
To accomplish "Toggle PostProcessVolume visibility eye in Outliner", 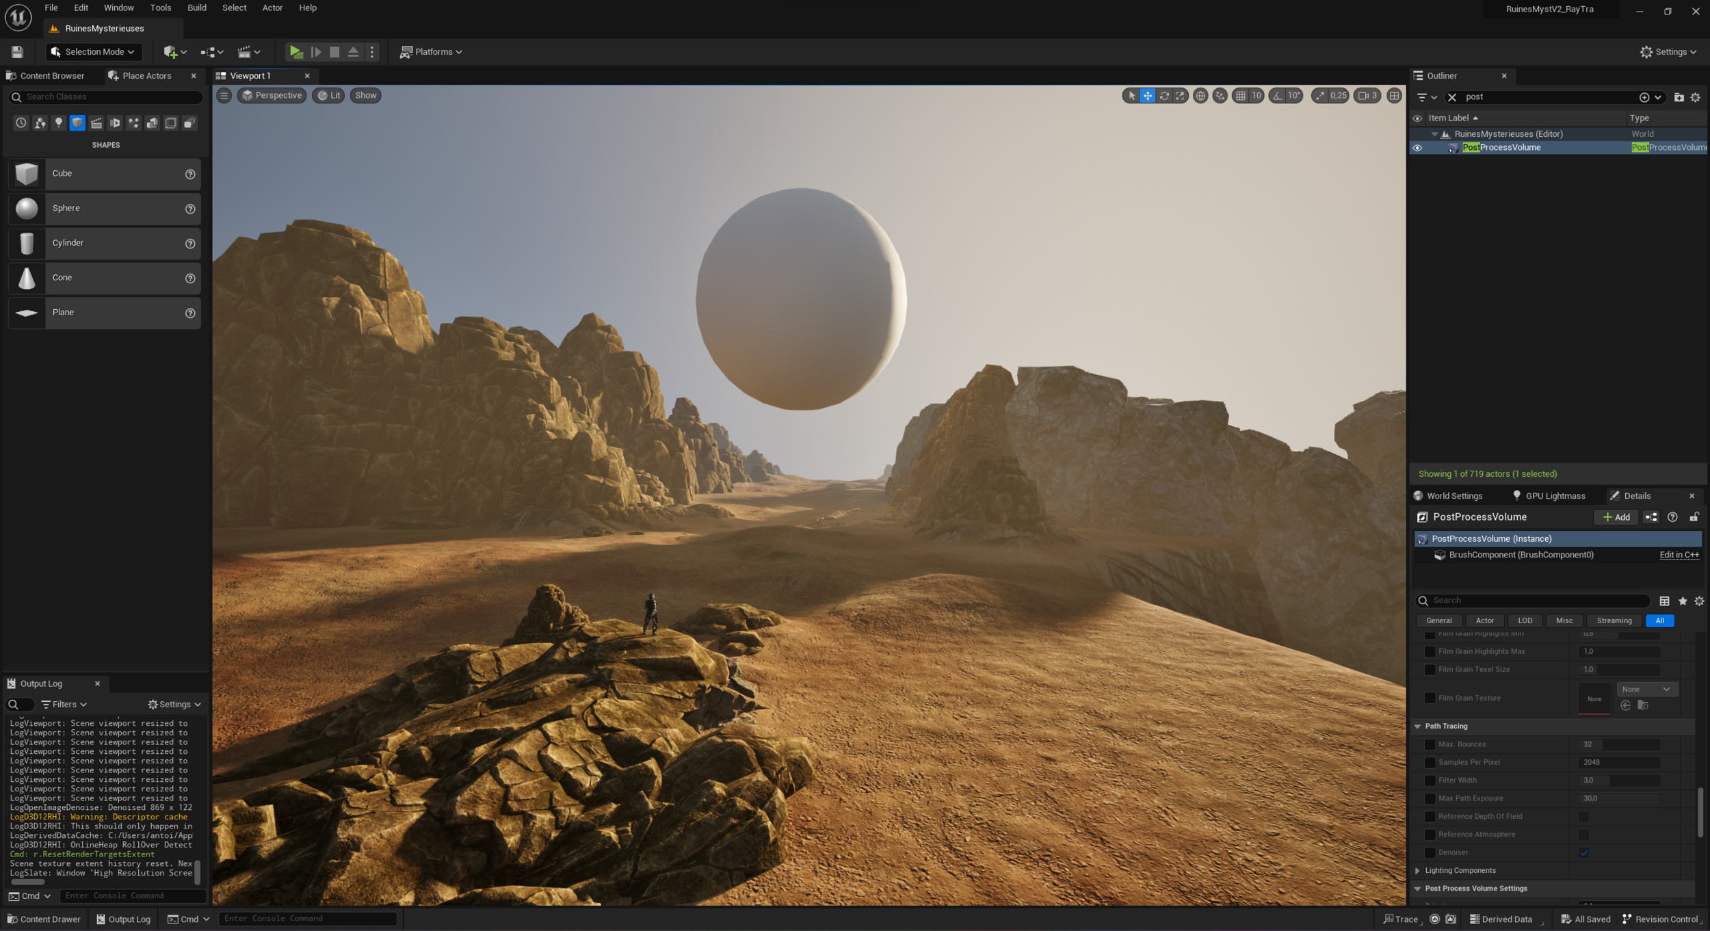I will [1417, 148].
